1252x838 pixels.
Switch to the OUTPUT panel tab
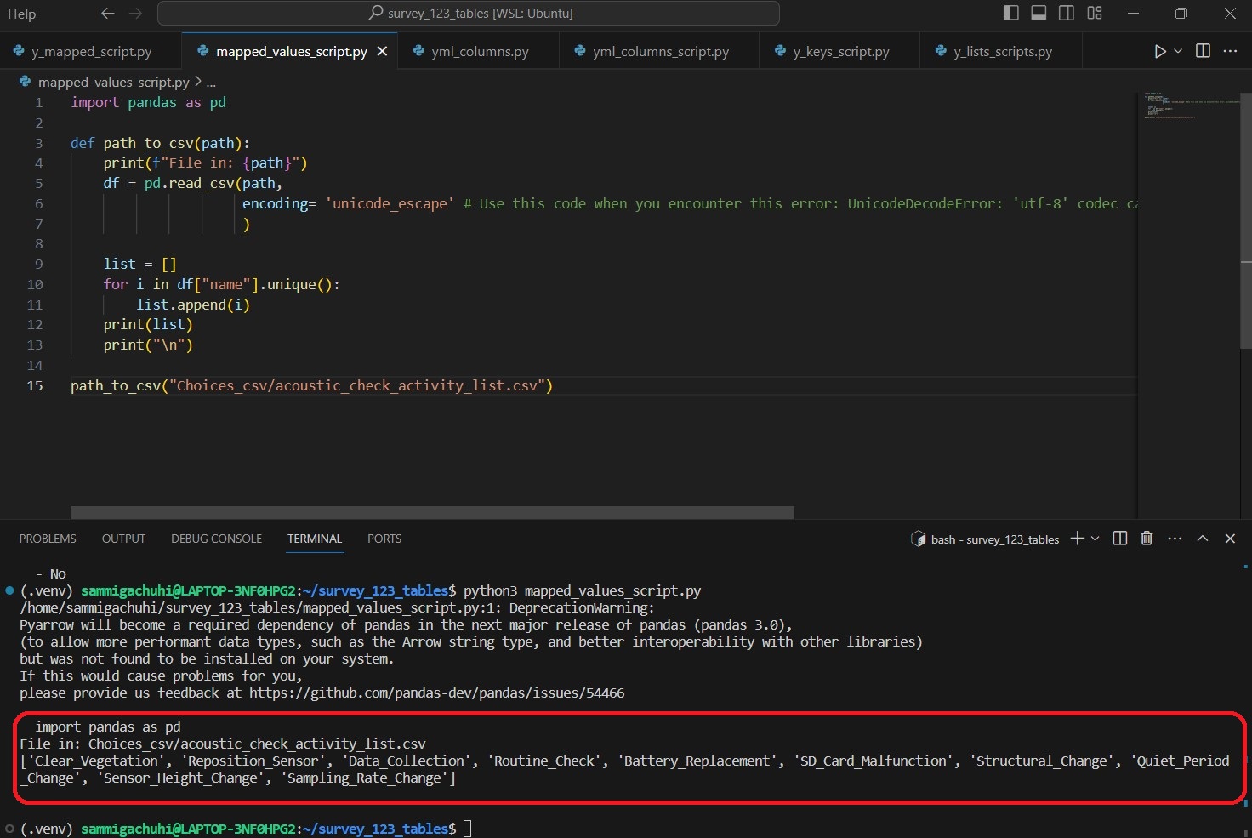click(x=123, y=539)
